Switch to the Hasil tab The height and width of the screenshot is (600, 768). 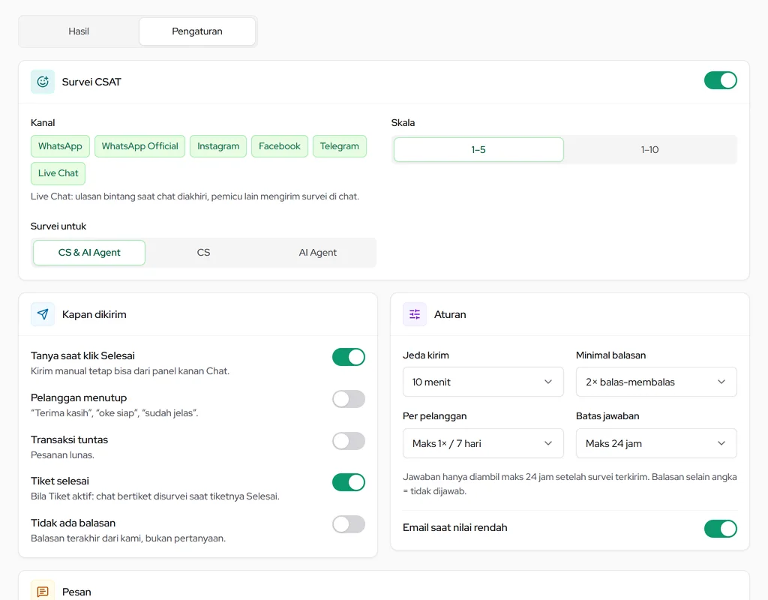pyautogui.click(x=79, y=31)
